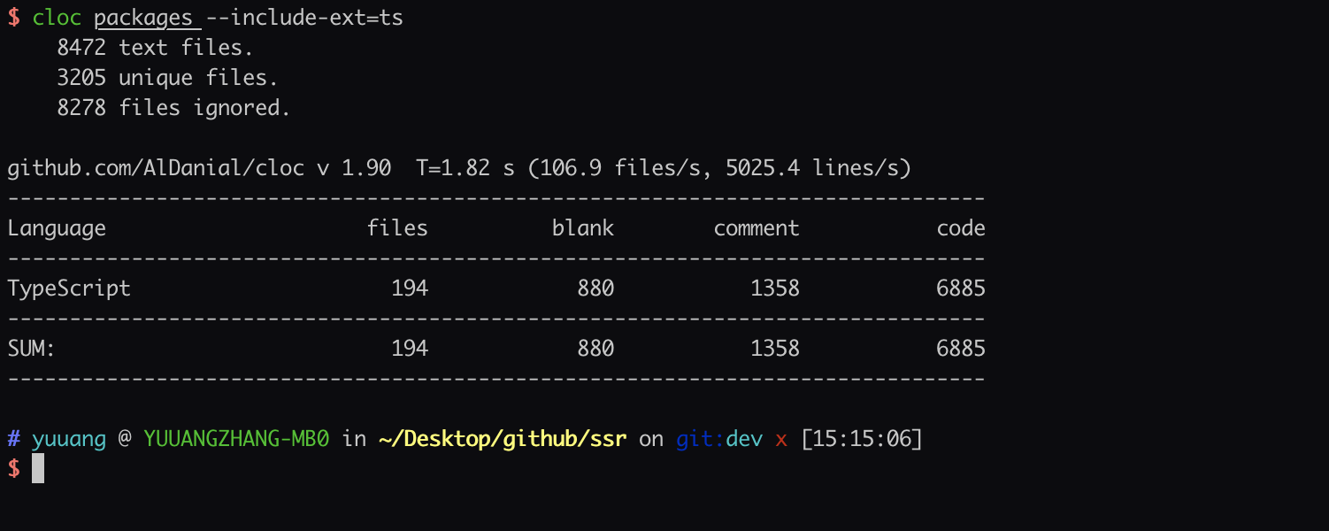Click the SUM: row label

(x=31, y=349)
